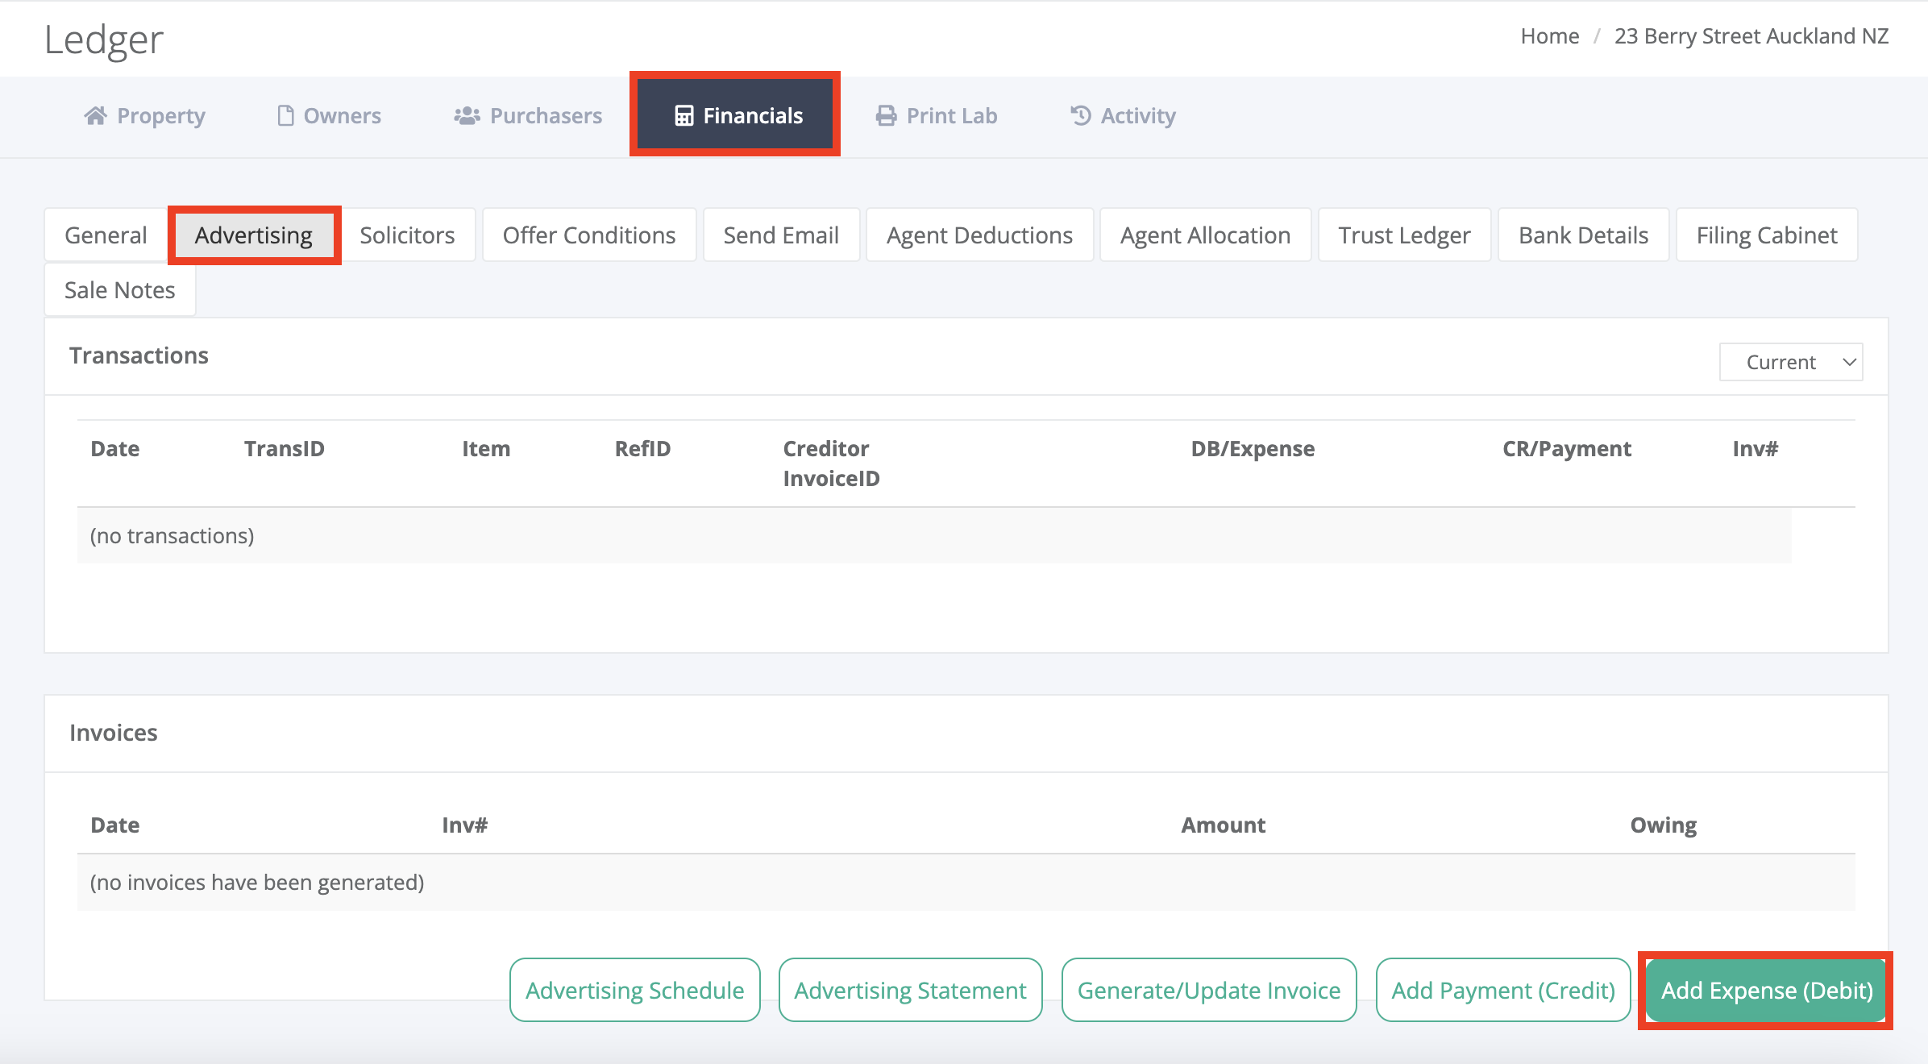Image resolution: width=1928 pixels, height=1064 pixels.
Task: Open the Trust Ledger sub-tab
Action: pos(1404,235)
